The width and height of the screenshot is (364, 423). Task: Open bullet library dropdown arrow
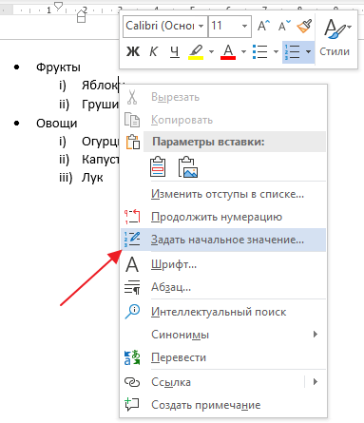click(276, 51)
